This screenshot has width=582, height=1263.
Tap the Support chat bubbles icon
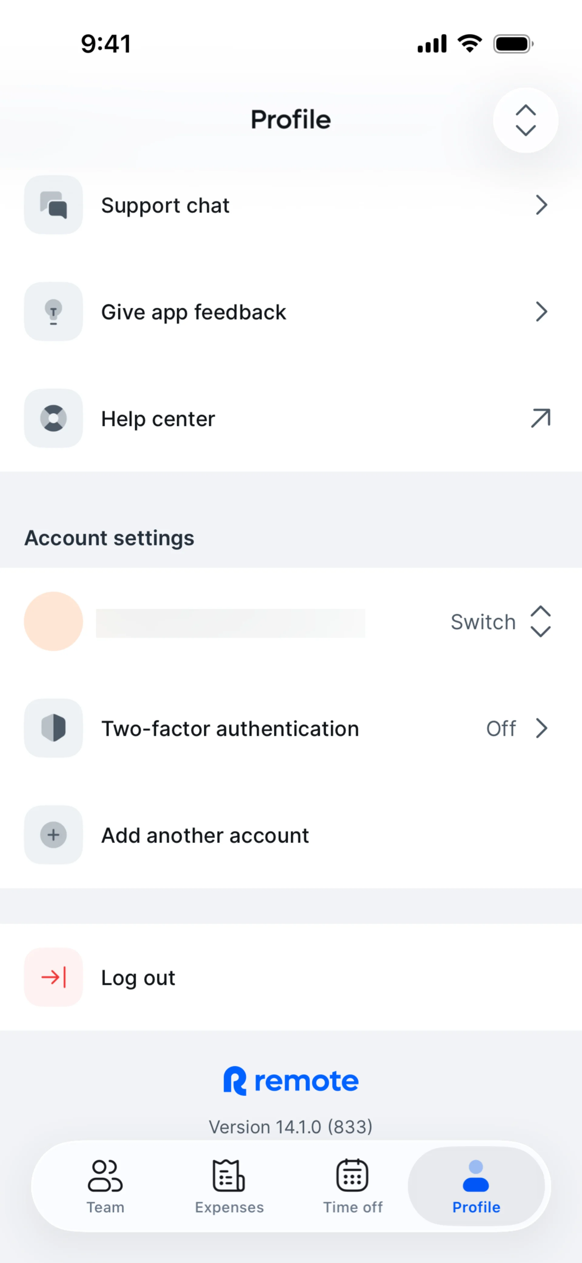click(x=53, y=205)
